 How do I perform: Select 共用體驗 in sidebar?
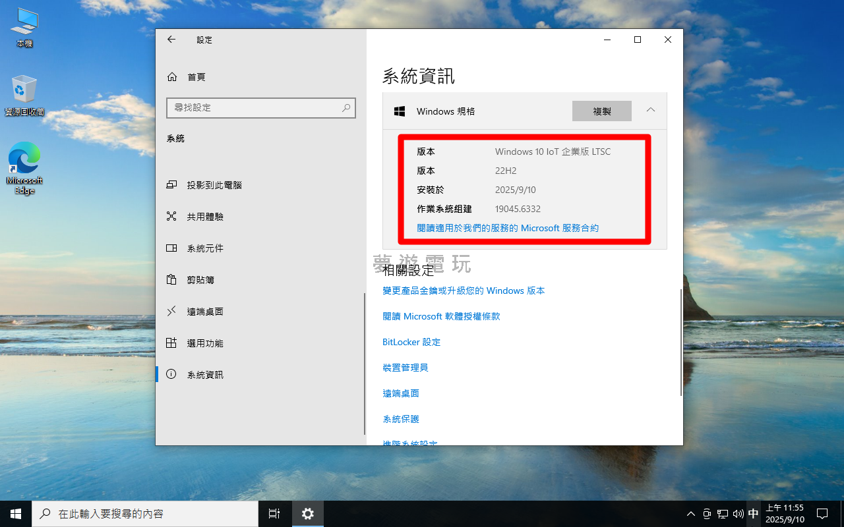click(x=204, y=217)
